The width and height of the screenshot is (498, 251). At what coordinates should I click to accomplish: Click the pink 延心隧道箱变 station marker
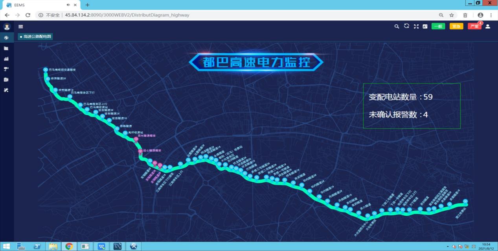click(x=140, y=151)
